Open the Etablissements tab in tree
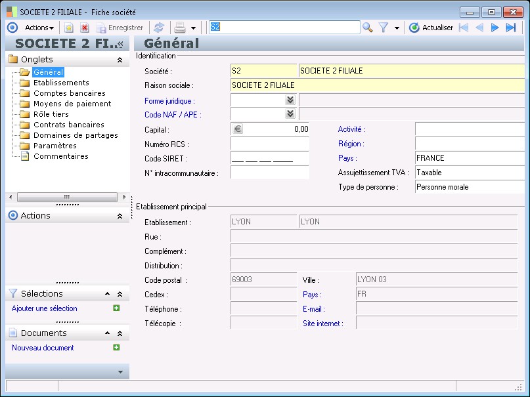530x397 pixels. click(x=61, y=83)
